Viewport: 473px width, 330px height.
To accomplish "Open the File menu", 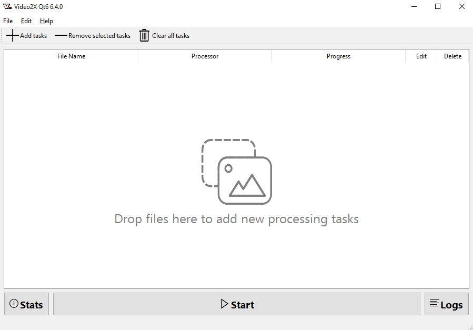I will tap(8, 21).
